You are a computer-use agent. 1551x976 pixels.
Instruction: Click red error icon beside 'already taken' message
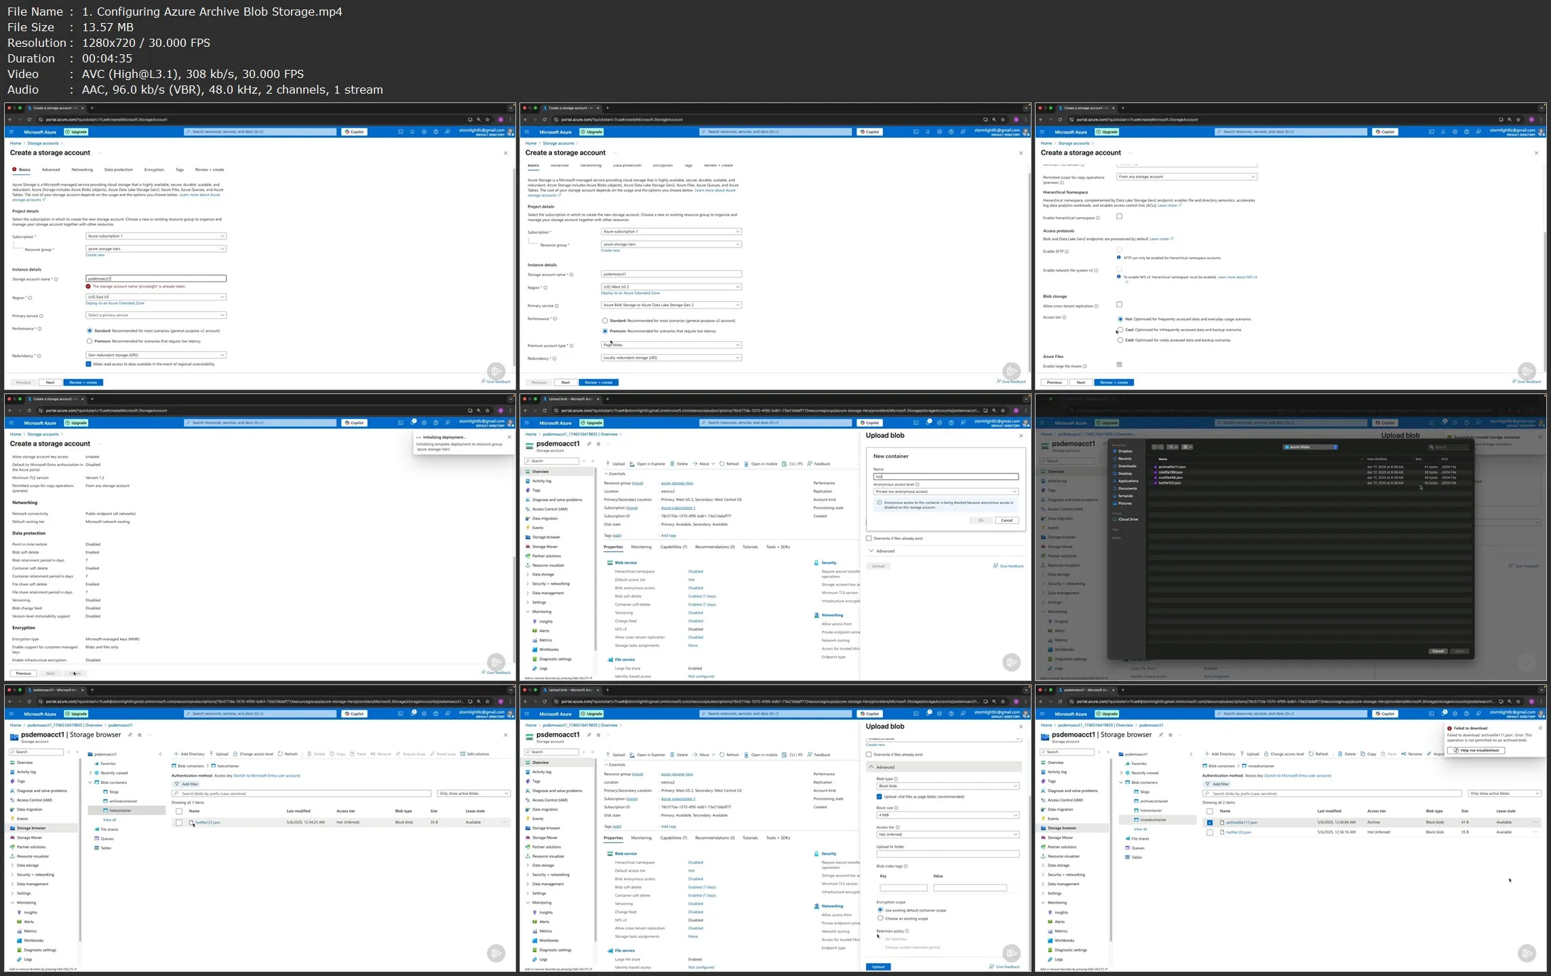tap(88, 286)
